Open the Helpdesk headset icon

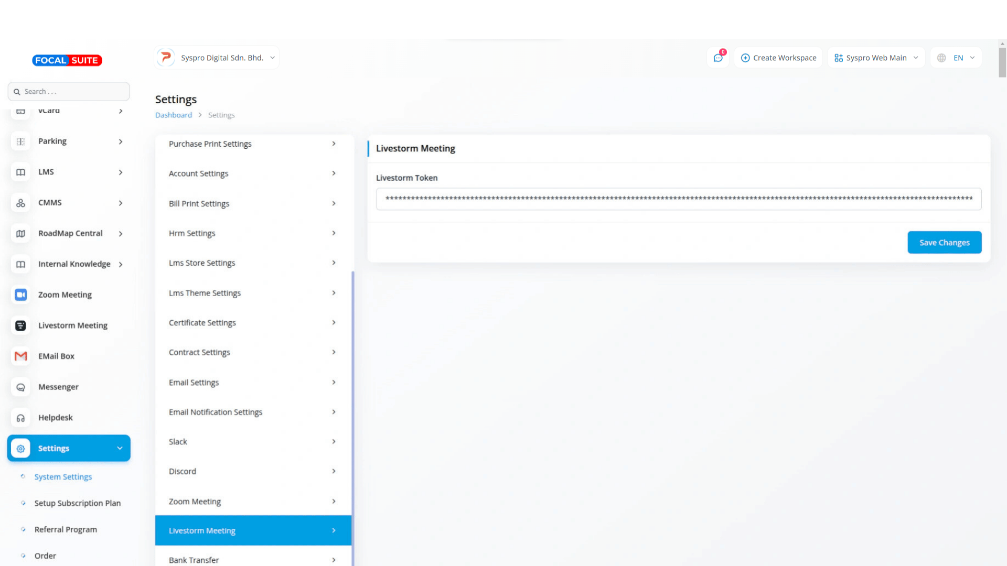pyautogui.click(x=20, y=418)
